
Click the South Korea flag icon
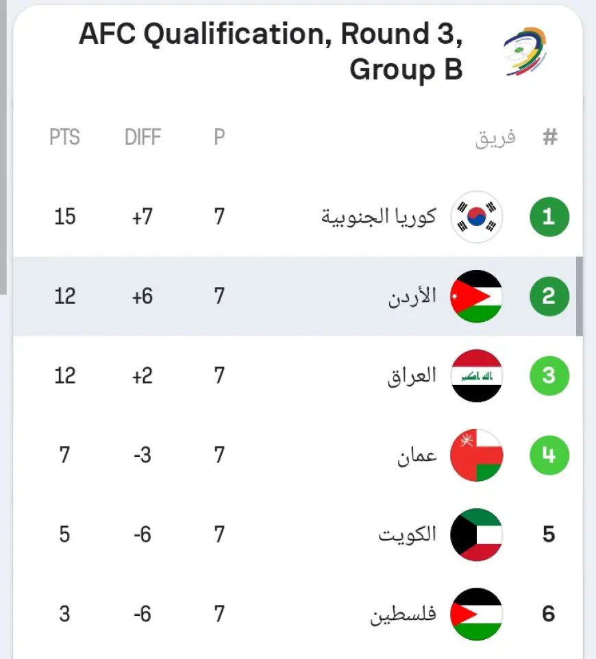(x=476, y=217)
